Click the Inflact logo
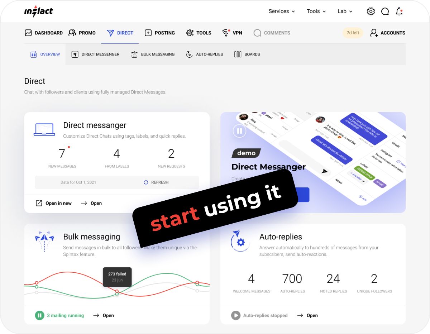 coord(38,11)
